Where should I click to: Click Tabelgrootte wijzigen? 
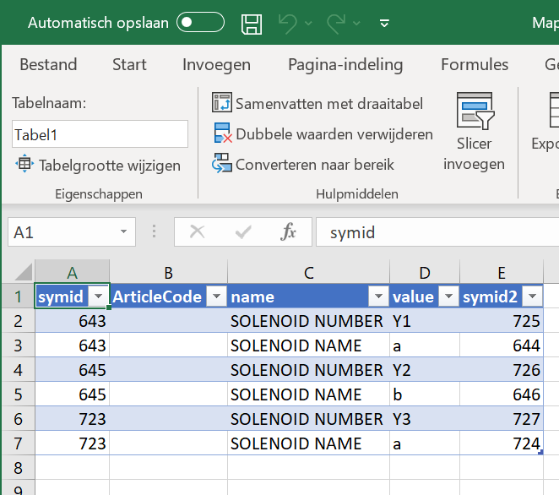point(109,165)
